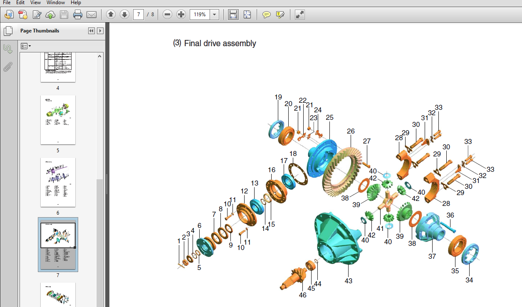Click the zoom in plus button
This screenshot has height=307, width=522.
(181, 15)
